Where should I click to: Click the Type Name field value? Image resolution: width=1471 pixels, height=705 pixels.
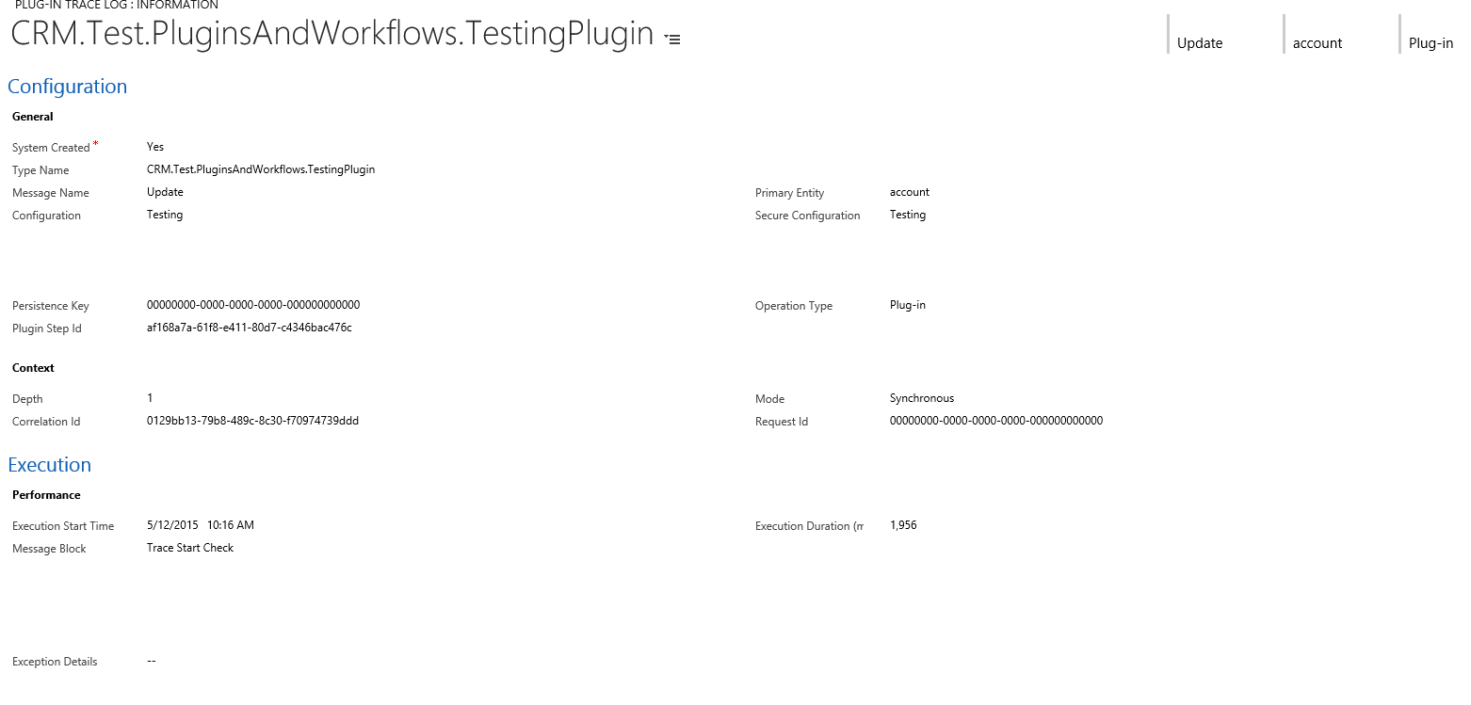click(261, 169)
